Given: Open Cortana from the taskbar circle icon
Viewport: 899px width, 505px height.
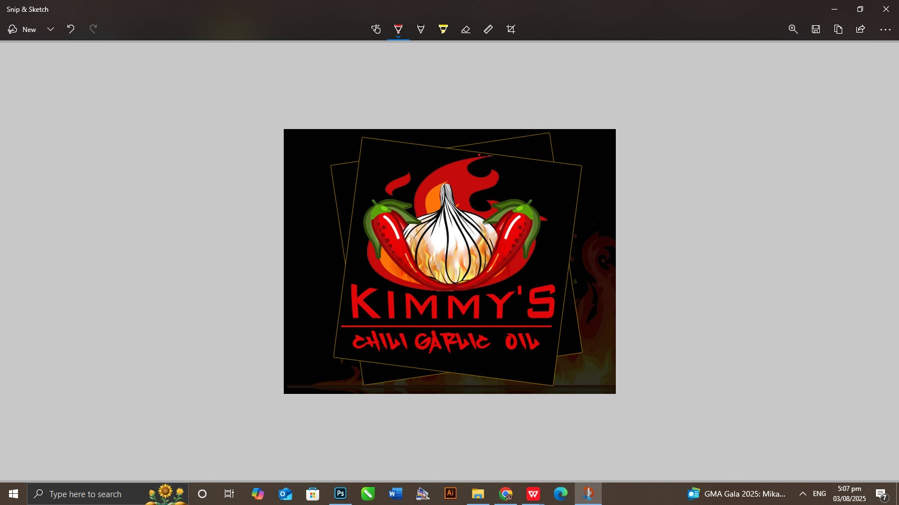Looking at the screenshot, I should [202, 494].
